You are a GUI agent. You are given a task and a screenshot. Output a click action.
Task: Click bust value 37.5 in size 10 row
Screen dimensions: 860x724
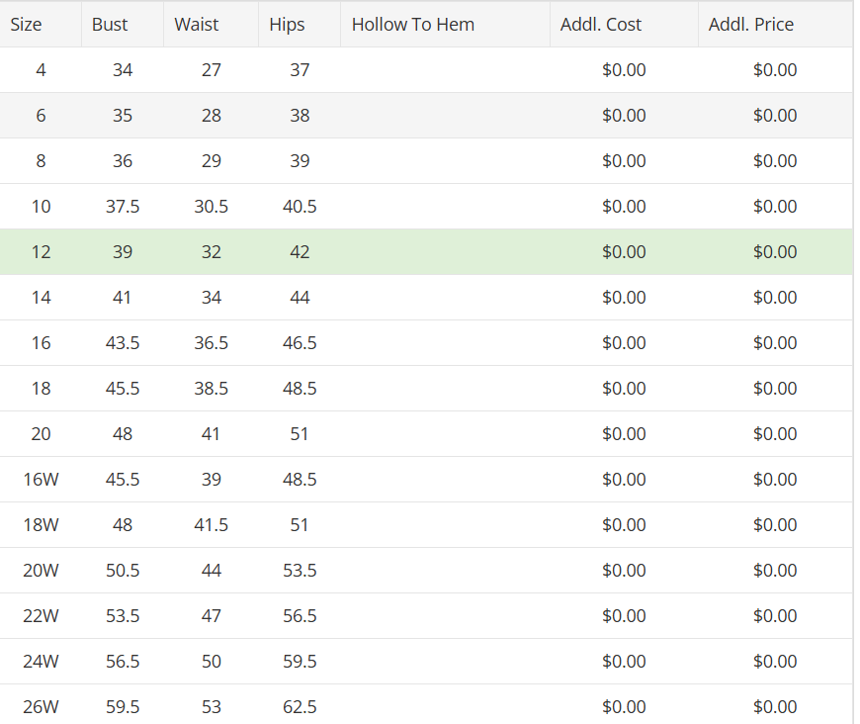point(123,207)
